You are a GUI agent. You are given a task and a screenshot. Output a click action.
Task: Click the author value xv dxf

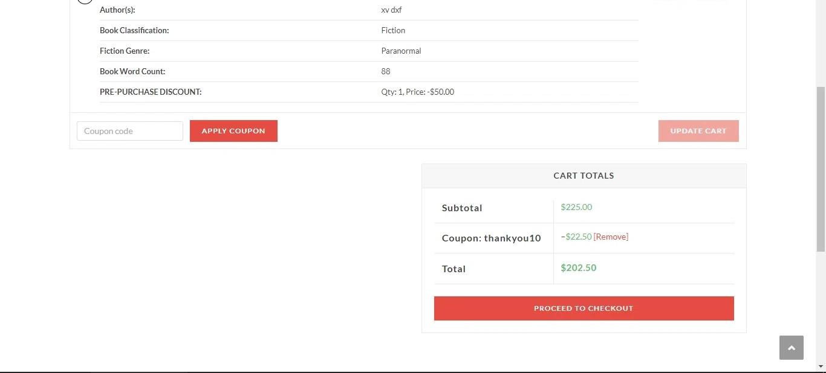click(x=391, y=10)
